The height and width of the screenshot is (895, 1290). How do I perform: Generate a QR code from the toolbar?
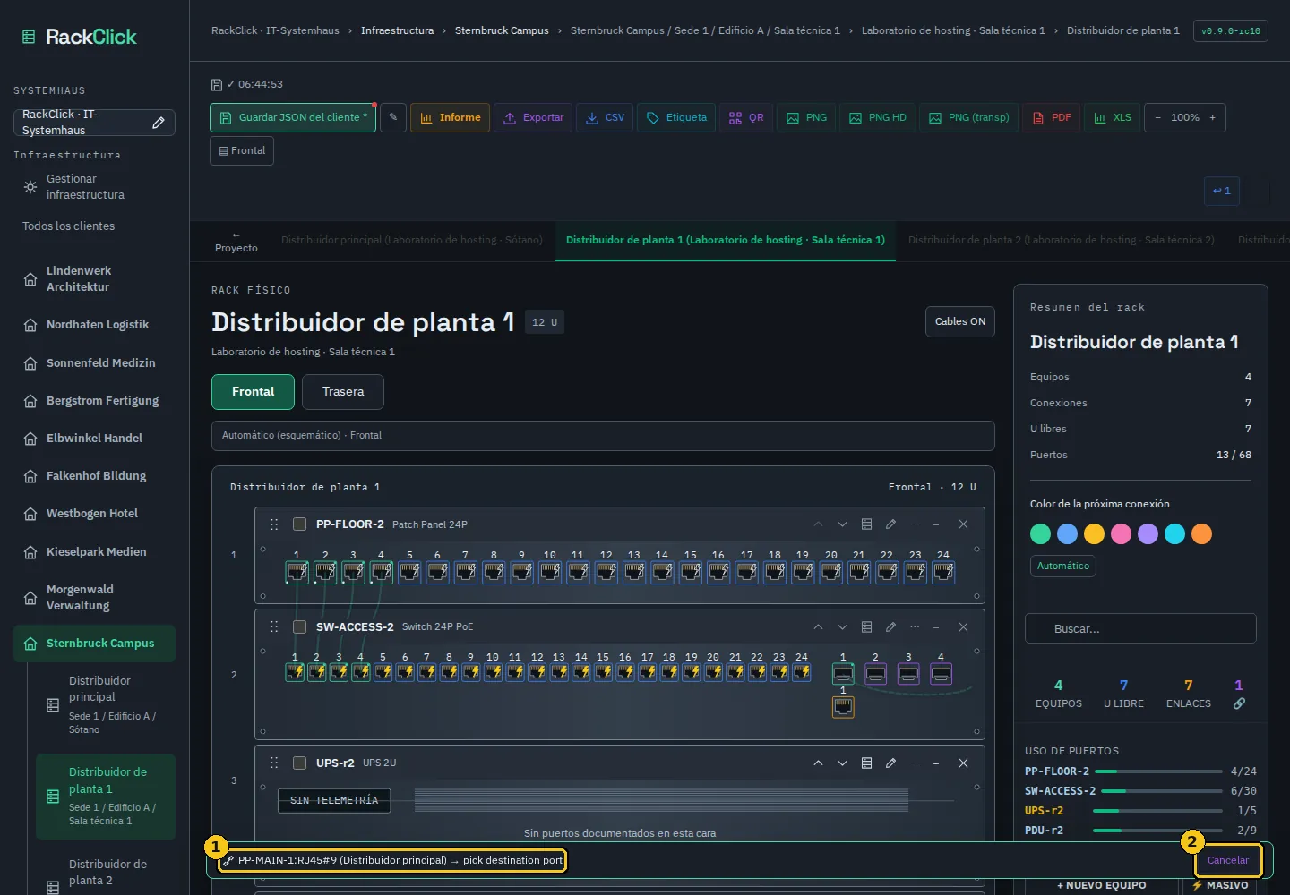tap(746, 117)
